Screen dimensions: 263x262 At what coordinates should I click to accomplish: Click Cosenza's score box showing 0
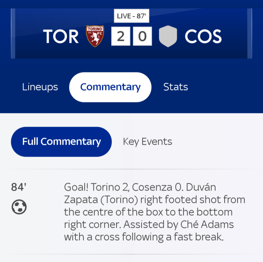click(x=142, y=36)
